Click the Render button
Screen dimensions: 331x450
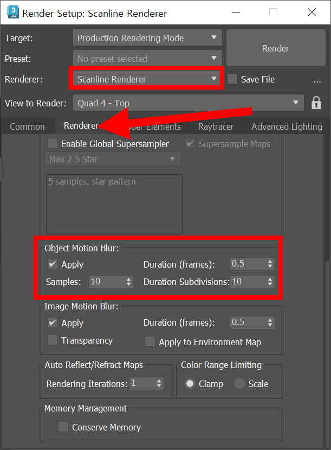276,48
